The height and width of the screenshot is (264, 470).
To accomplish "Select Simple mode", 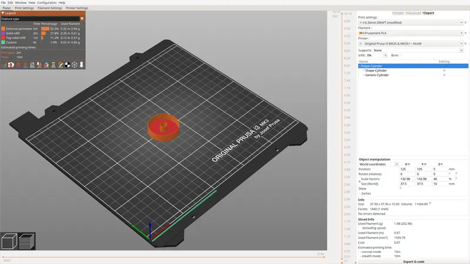I will [398, 13].
